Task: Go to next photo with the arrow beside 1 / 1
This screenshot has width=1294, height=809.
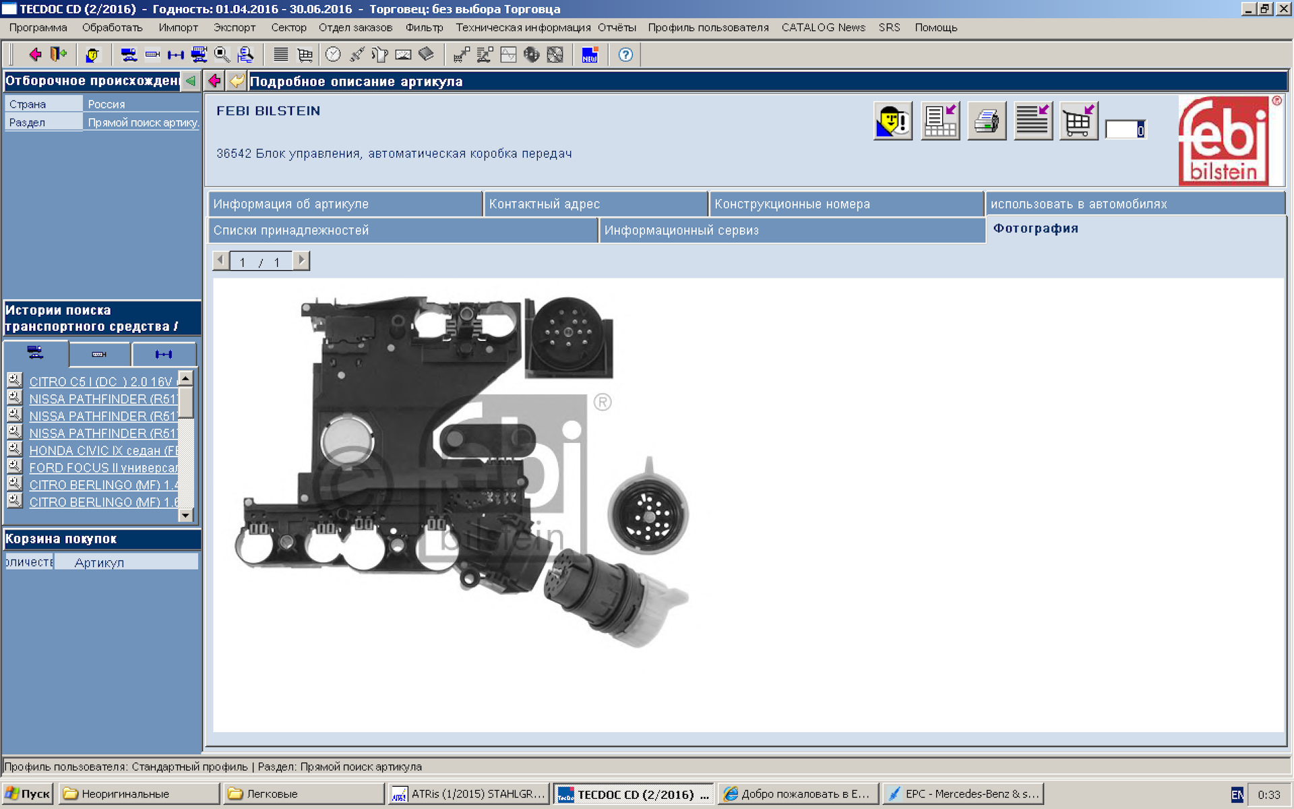Action: (301, 260)
